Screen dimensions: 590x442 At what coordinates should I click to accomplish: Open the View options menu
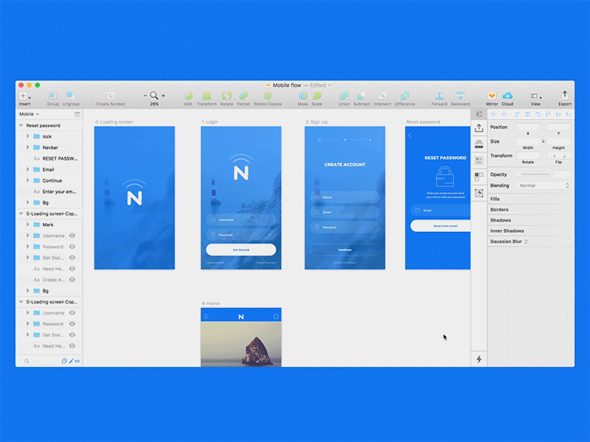tap(535, 97)
